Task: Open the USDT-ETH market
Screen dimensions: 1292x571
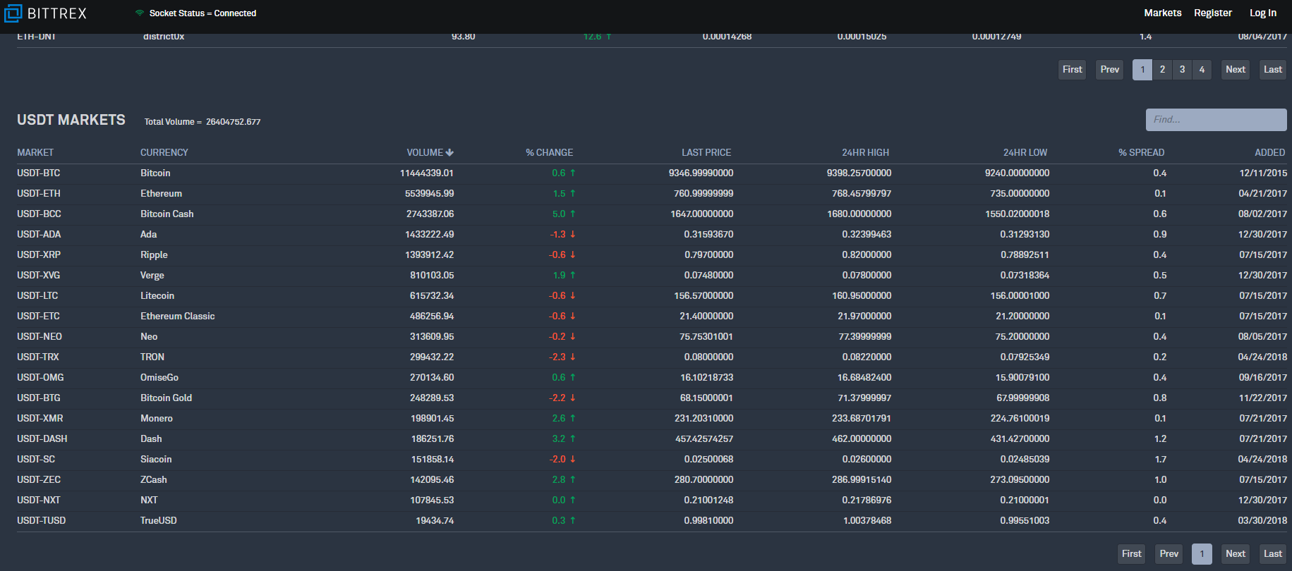Action: click(39, 194)
